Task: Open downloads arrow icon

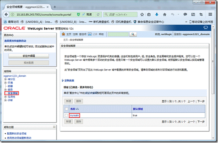Action: coord(157,14)
